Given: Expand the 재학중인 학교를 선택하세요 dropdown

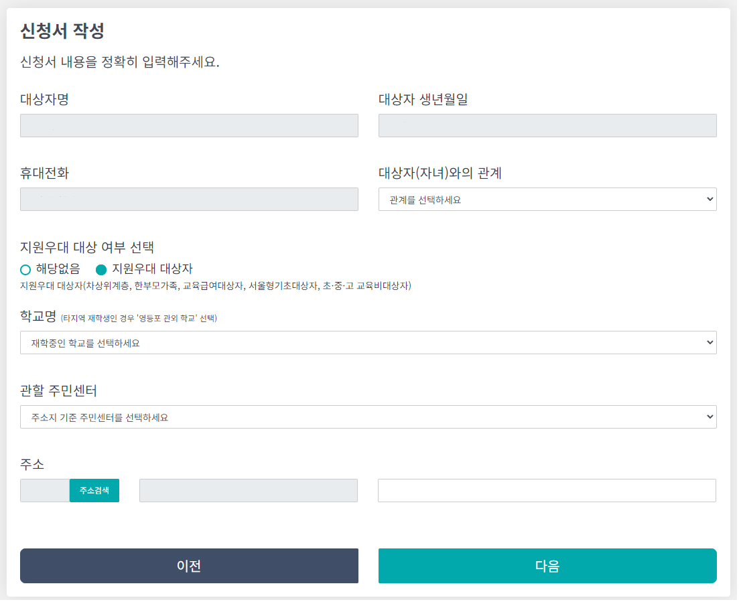Looking at the screenshot, I should point(369,344).
